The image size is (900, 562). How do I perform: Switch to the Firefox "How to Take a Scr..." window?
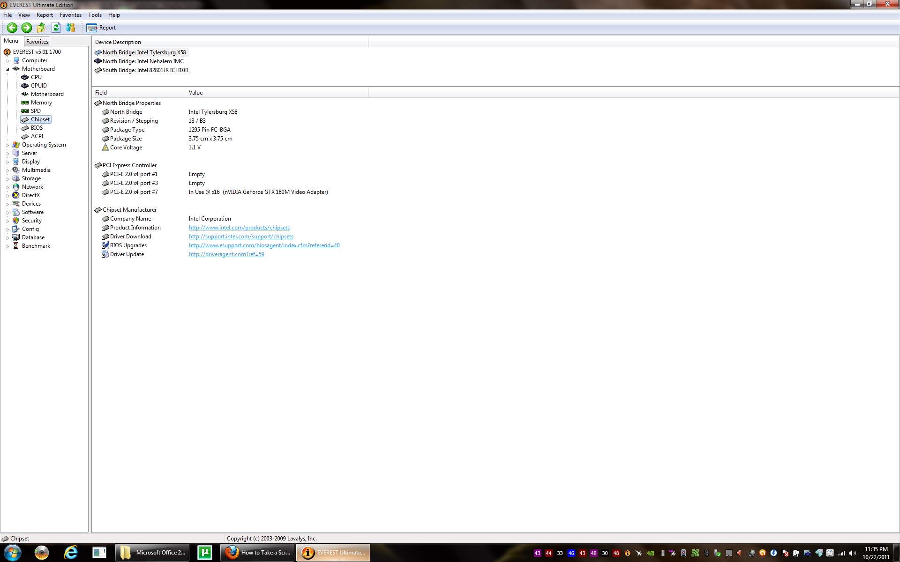[x=258, y=553]
